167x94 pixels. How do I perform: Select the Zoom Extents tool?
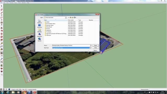(x=2, y=62)
